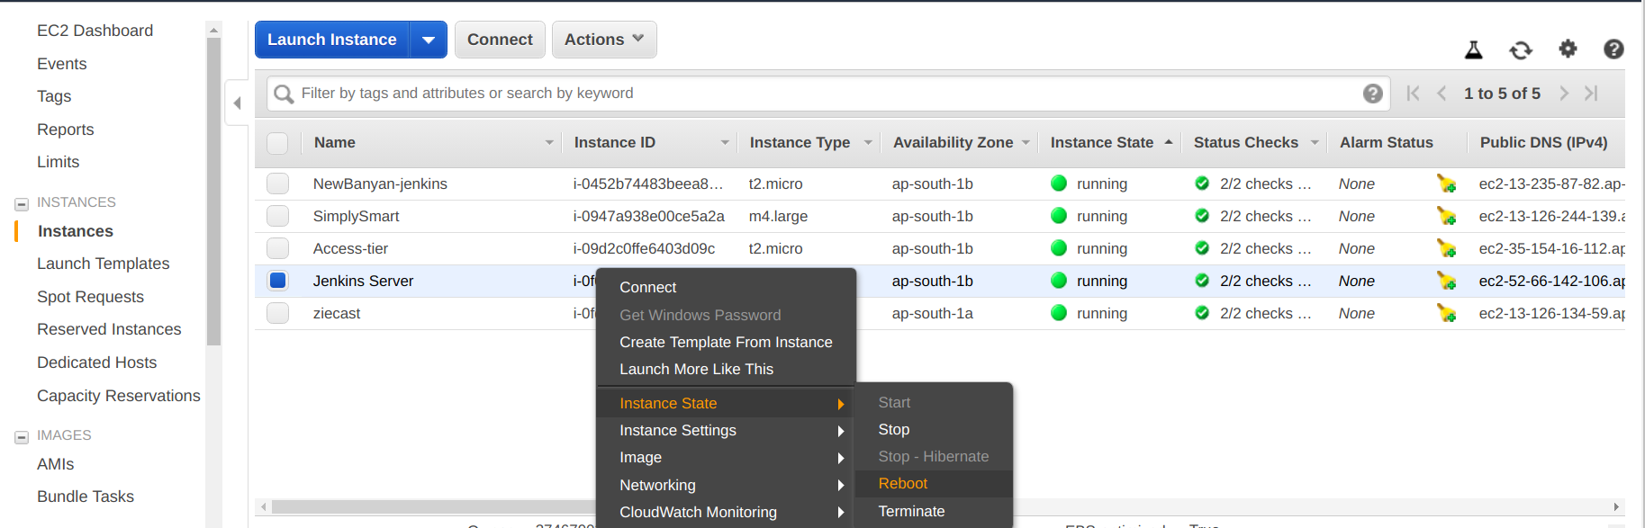Collapse the left navigation sidebar arrow
1645x528 pixels.
tap(237, 103)
